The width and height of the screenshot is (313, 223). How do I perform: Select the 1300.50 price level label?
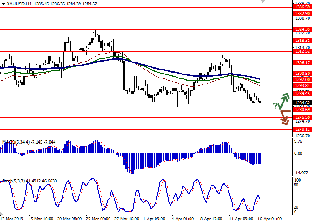[x=302, y=73]
